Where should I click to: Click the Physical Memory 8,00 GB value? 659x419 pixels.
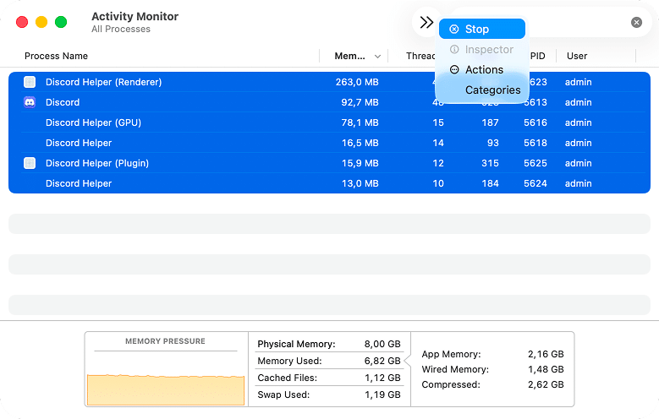pyautogui.click(x=382, y=344)
